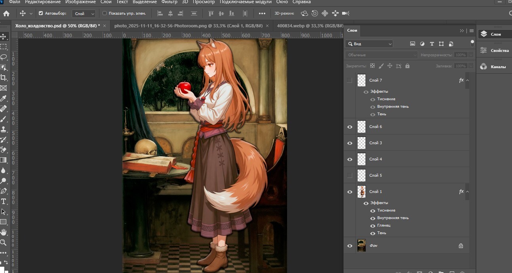Open the Непрозрачность opacity dropdown arrow
512x273 pixels.
(x=470, y=55)
